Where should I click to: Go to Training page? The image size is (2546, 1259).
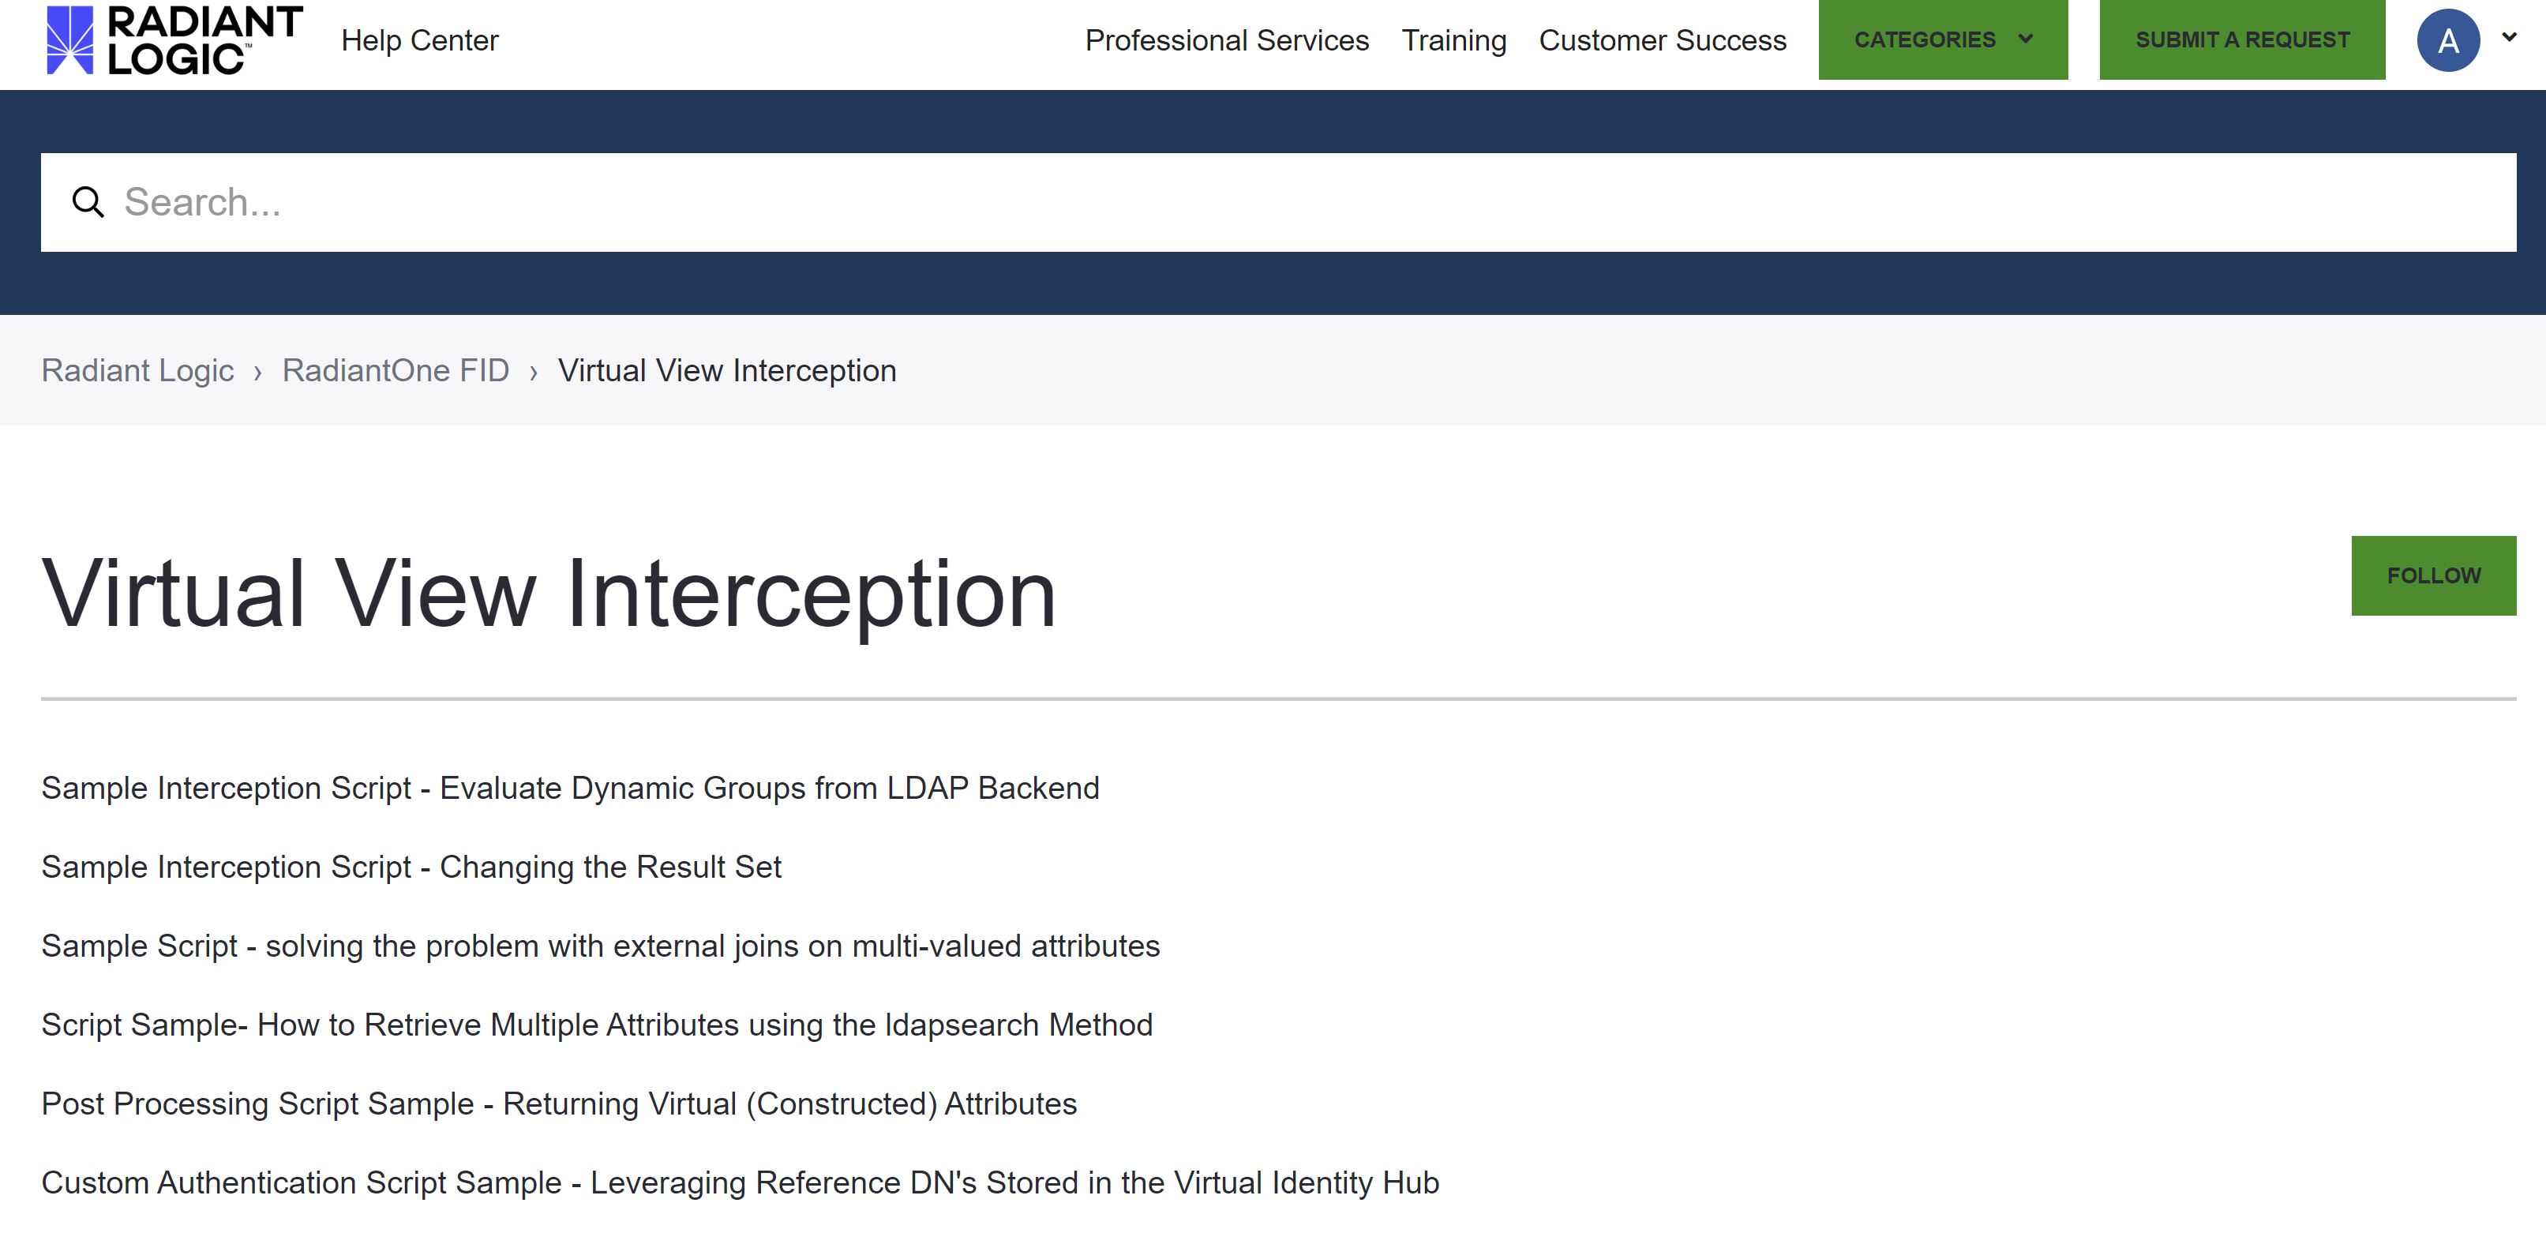click(1454, 40)
